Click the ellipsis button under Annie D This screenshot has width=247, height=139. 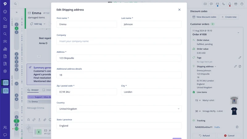[39, 56]
